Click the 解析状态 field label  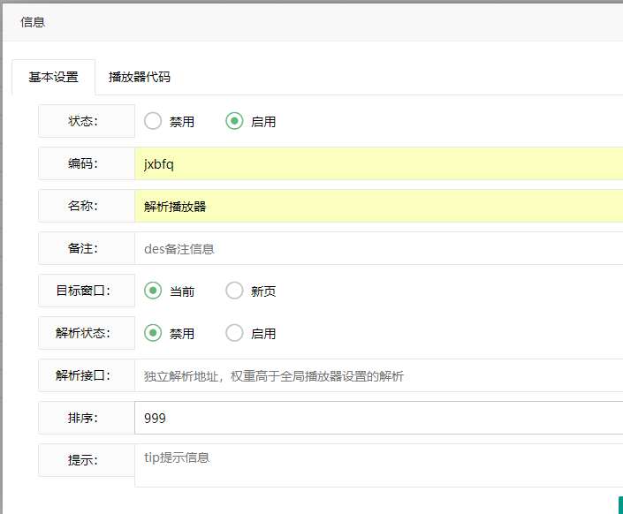87,333
